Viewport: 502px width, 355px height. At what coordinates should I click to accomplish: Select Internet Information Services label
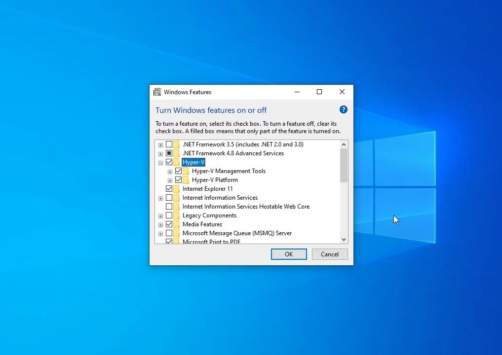click(x=220, y=198)
